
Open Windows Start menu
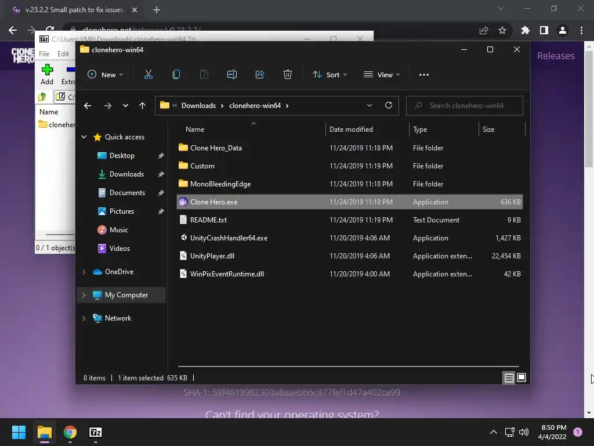[x=19, y=432]
